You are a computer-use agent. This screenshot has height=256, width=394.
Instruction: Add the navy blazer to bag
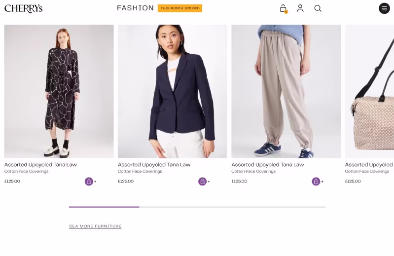coord(203,182)
